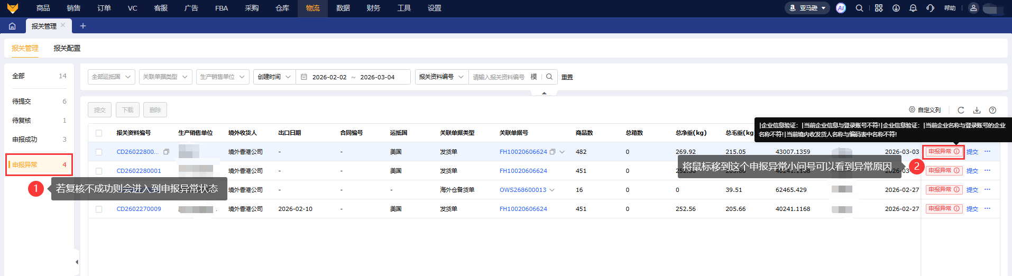1012x276 pixels.
Task: Click the start date 2026-02-02 field
Action: 329,77
